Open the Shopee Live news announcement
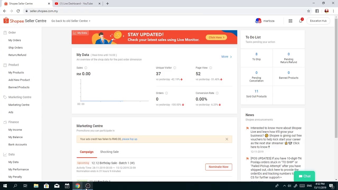This screenshot has height=190, width=338. point(276,137)
